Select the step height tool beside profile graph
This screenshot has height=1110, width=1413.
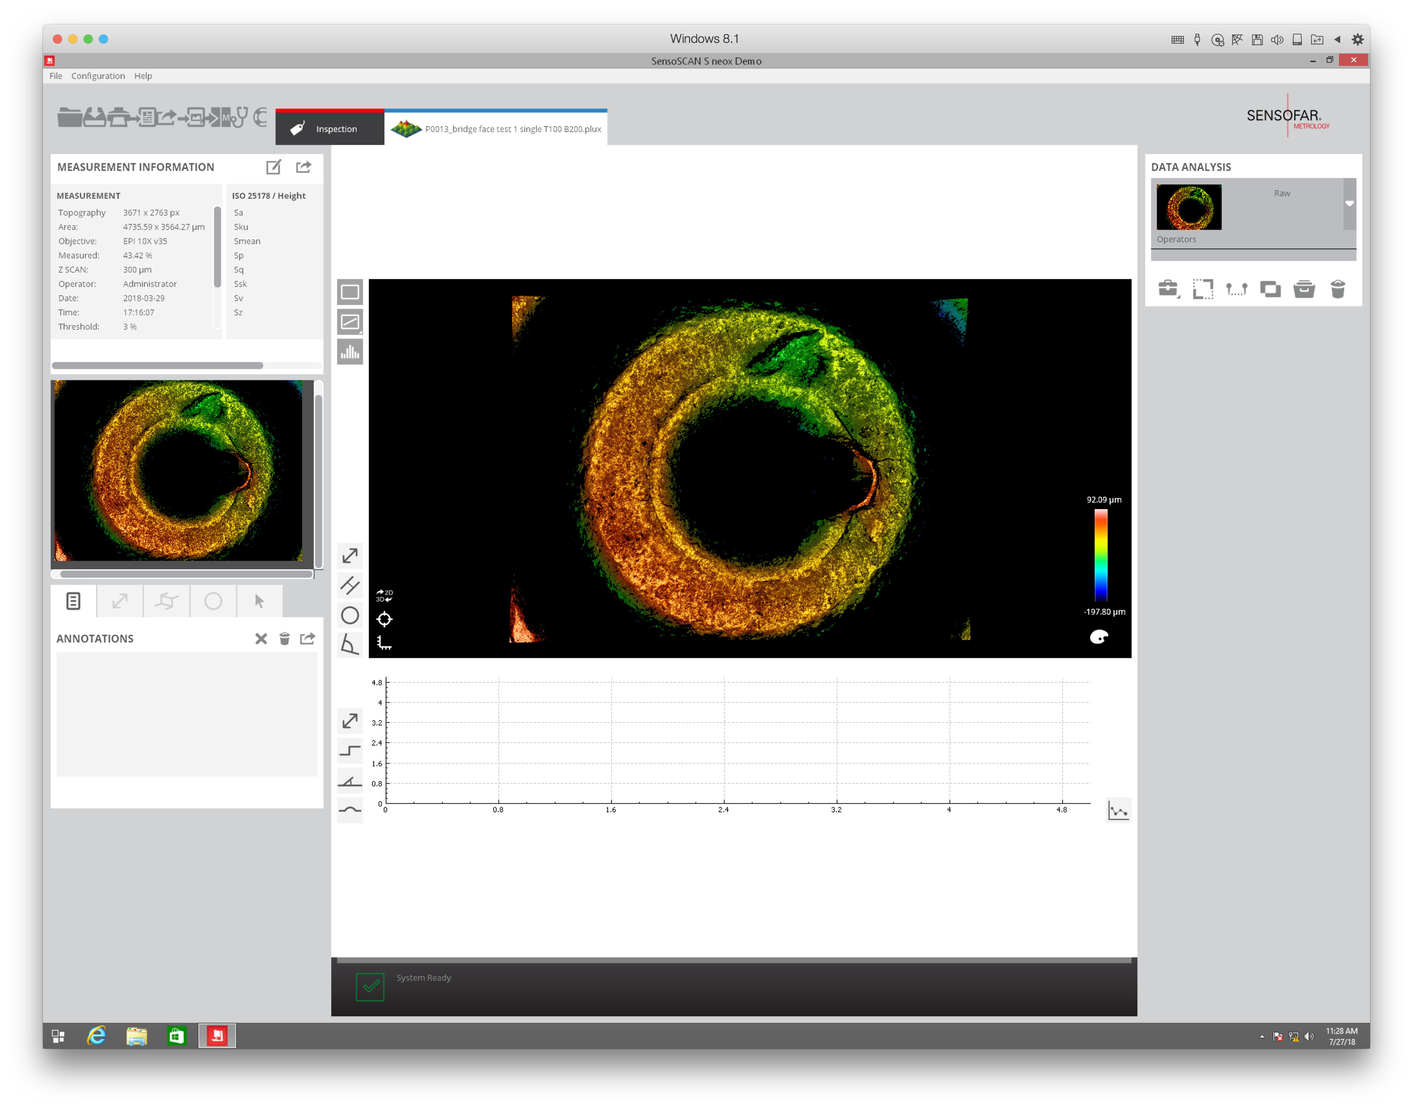pyautogui.click(x=350, y=751)
